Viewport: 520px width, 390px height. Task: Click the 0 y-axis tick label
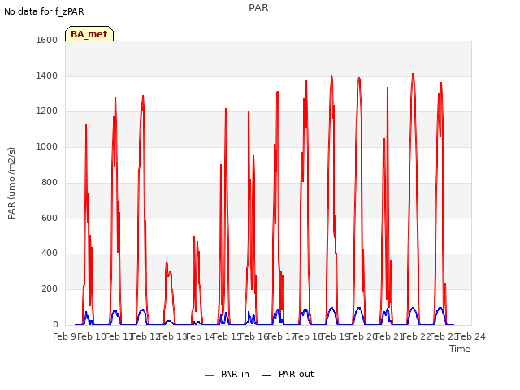tap(55, 324)
